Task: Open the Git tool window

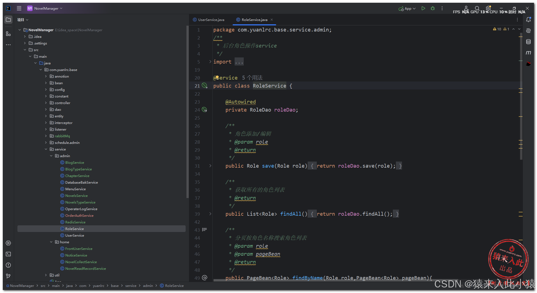Action: pyautogui.click(x=8, y=276)
